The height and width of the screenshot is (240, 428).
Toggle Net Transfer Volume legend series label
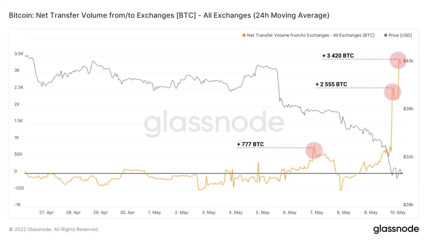(311, 35)
